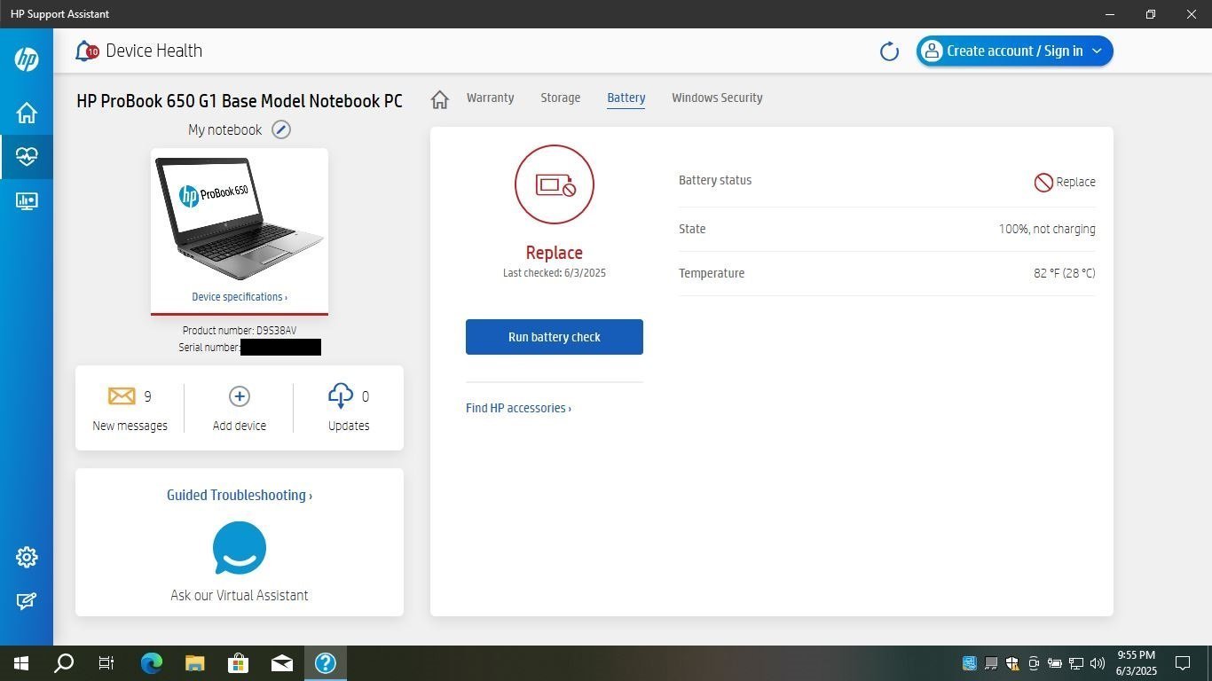Click Product number D9S38AV text
This screenshot has width=1212, height=681.
coord(240,331)
